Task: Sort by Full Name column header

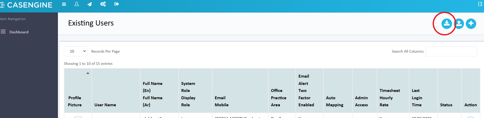Action: (159, 91)
